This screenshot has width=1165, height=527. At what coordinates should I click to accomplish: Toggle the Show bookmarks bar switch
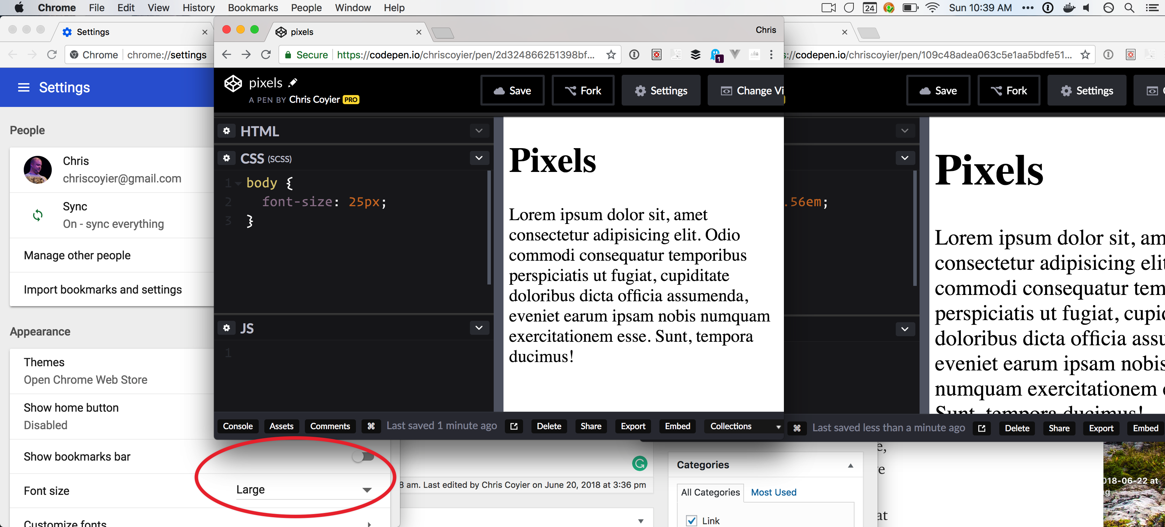coord(363,456)
